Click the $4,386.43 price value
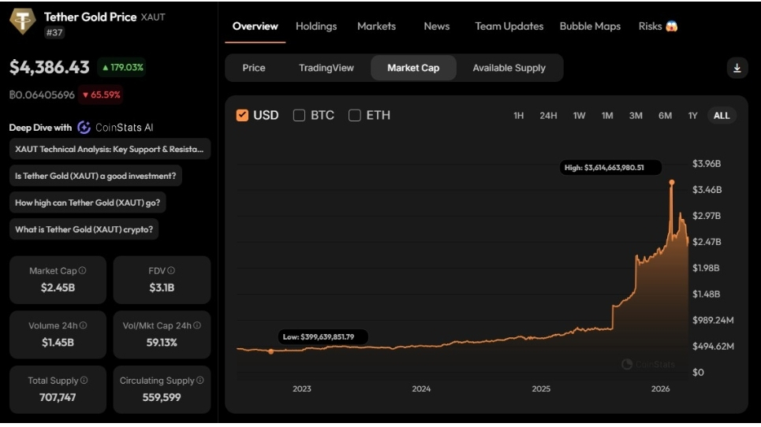The width and height of the screenshot is (761, 427). (50, 68)
